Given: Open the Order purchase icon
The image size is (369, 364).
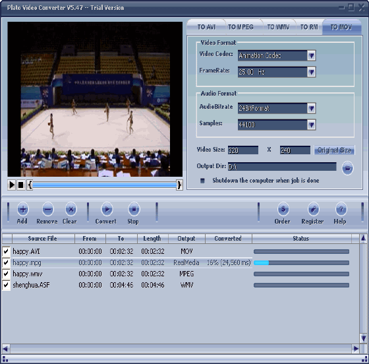Looking at the screenshot, I should coord(283,209).
